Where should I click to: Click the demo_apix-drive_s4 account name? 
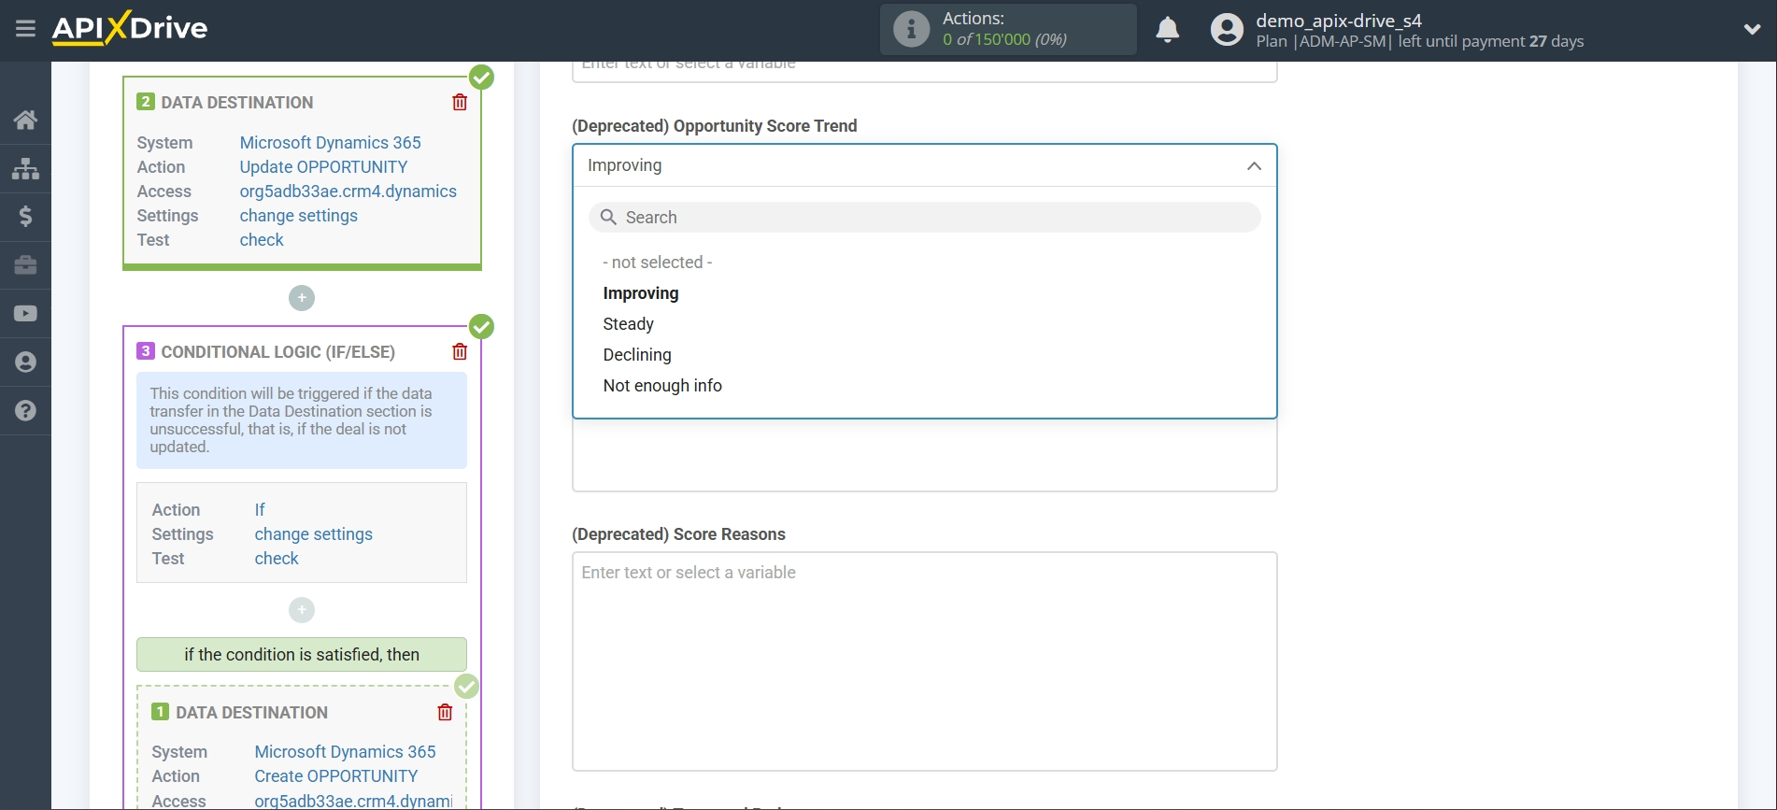1338,21
